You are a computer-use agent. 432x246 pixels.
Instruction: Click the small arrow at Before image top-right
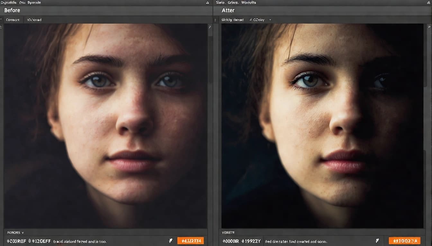point(210,27)
